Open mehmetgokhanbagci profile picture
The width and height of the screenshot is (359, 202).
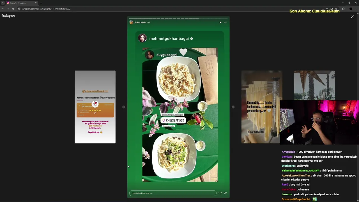[x=142, y=38]
